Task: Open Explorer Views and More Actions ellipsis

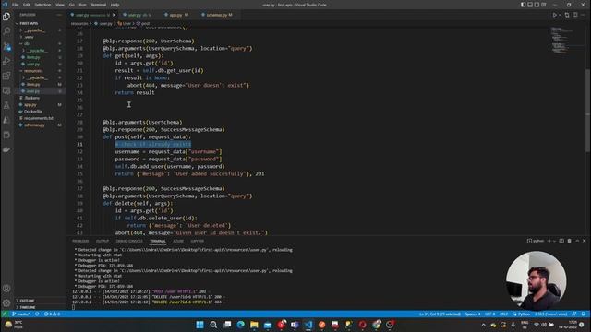Action: [x=59, y=15]
